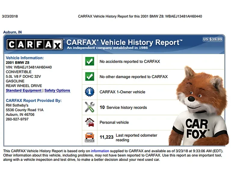Image resolution: width=231 pixels, height=173 pixels.
Task: Click the 3/23/2018 date in the page header
Action: click(10, 16)
